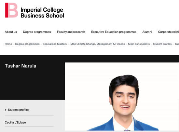Image resolution: width=179 pixels, height=132 pixels.
Task: Open the Specialised Masters' breadcrumb link
Action: coord(55,44)
